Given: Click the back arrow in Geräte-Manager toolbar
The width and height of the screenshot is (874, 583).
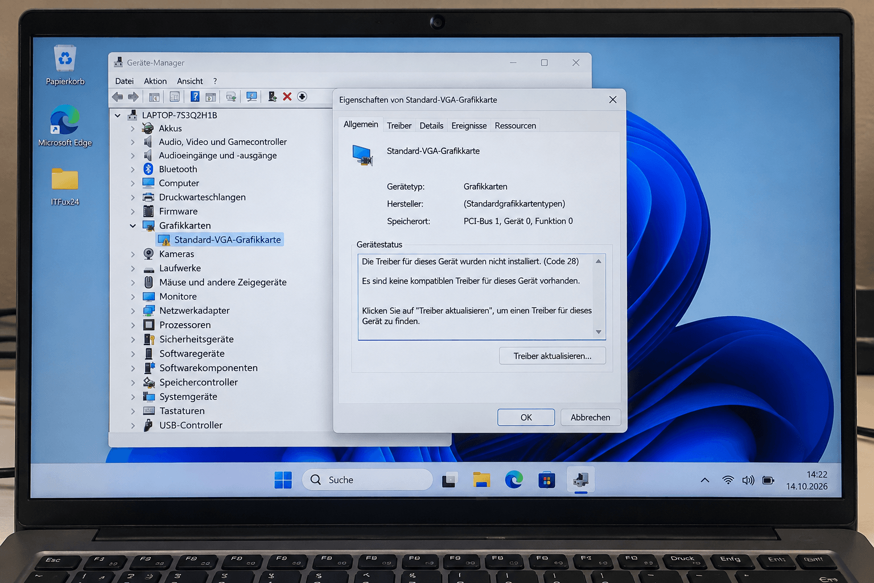Looking at the screenshot, I should 118,97.
